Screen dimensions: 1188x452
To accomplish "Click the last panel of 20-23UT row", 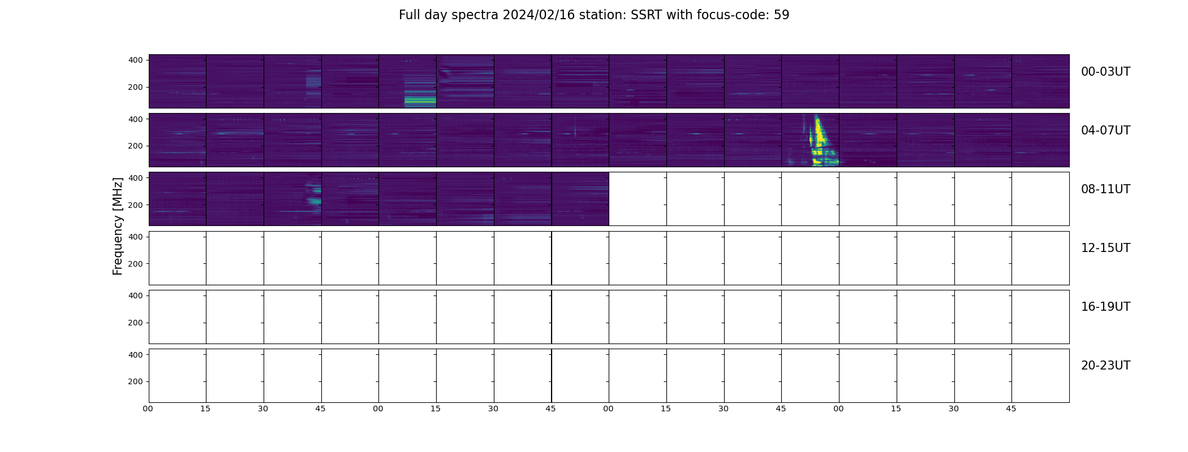I will (x=1040, y=375).
